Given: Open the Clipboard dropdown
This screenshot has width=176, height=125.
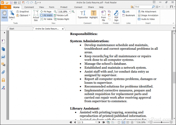Looking at the screenshot, I should [30, 15].
